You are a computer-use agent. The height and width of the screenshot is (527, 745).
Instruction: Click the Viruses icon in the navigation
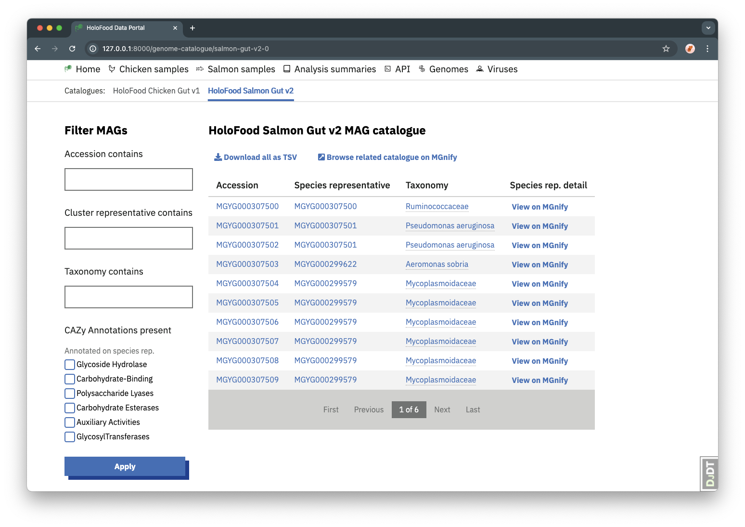[480, 69]
